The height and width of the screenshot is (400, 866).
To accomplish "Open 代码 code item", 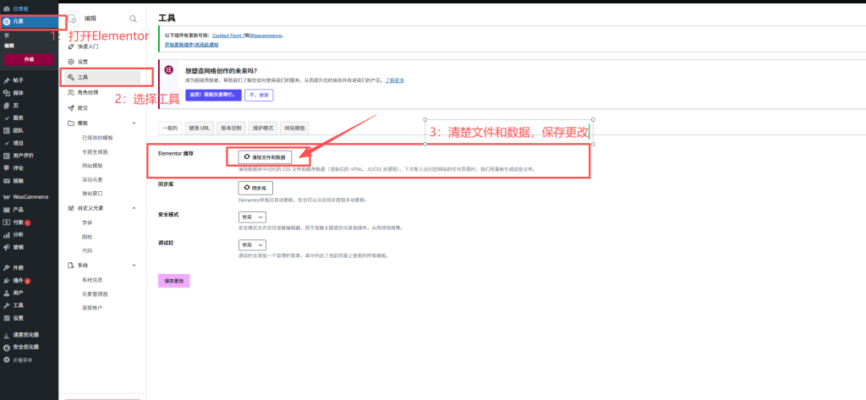I will 87,251.
